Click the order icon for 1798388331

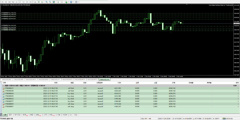[3, 88]
